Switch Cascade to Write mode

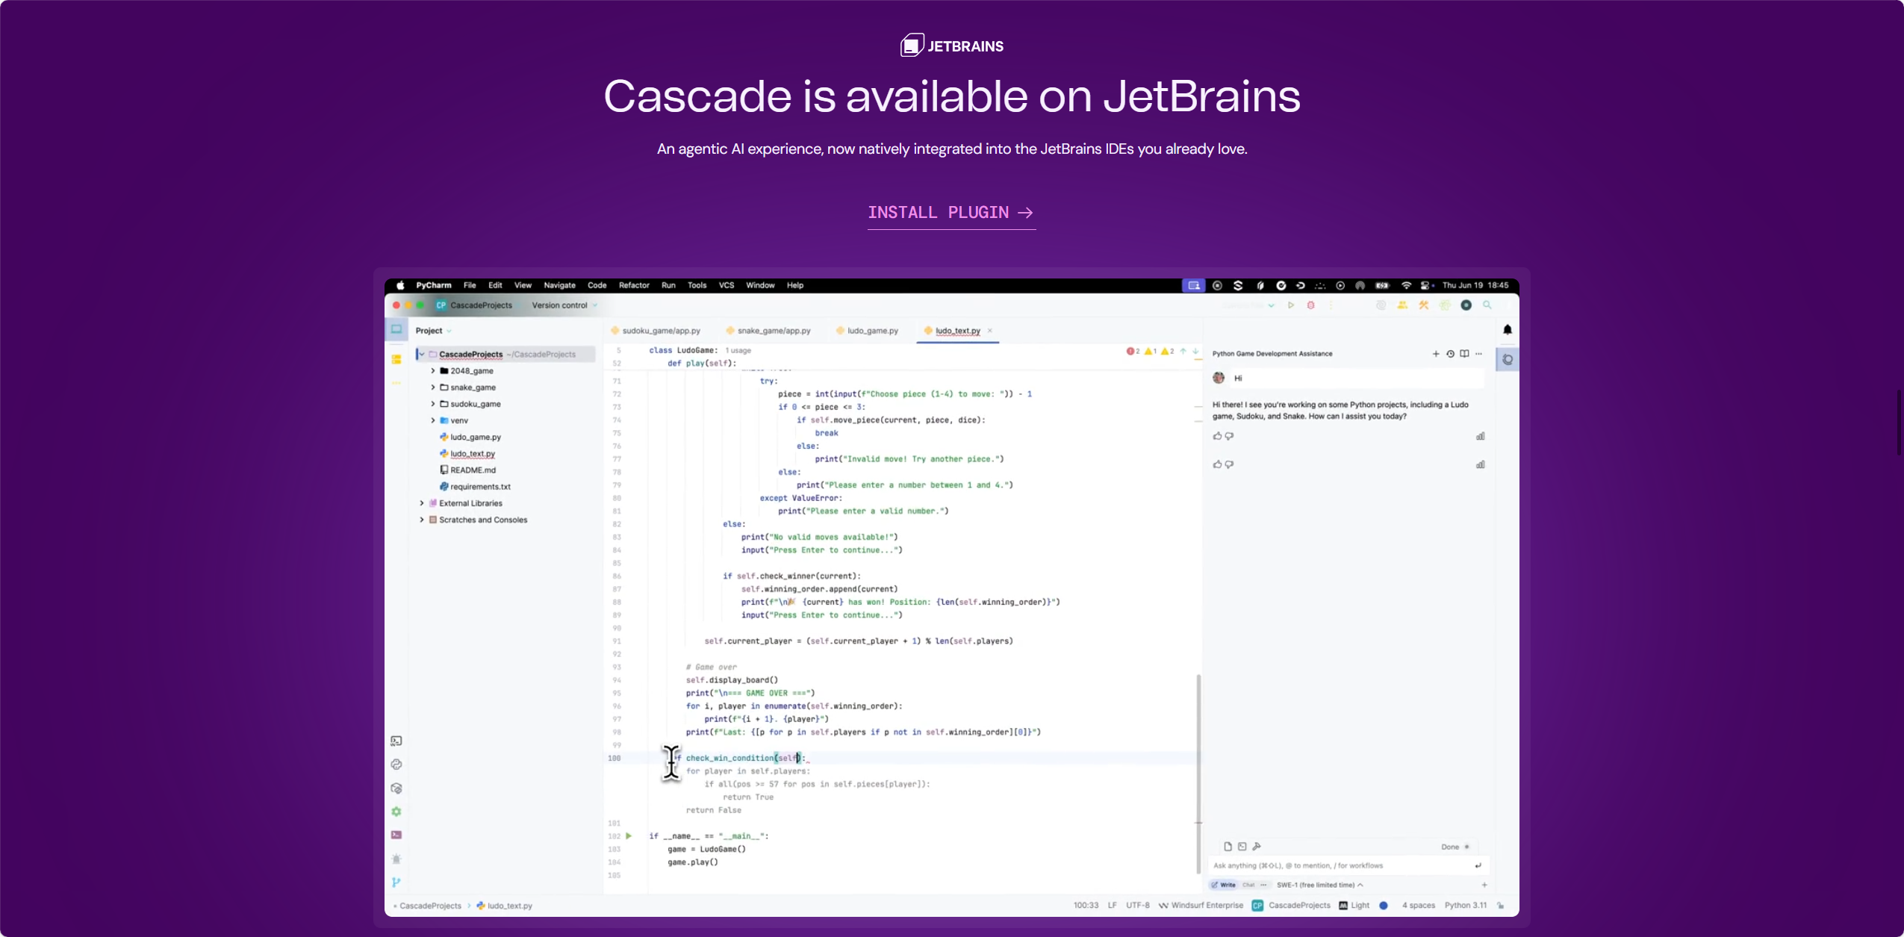[x=1224, y=885]
